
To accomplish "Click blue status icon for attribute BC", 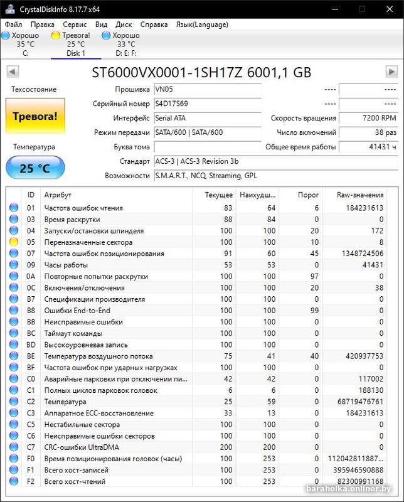I will (14, 333).
